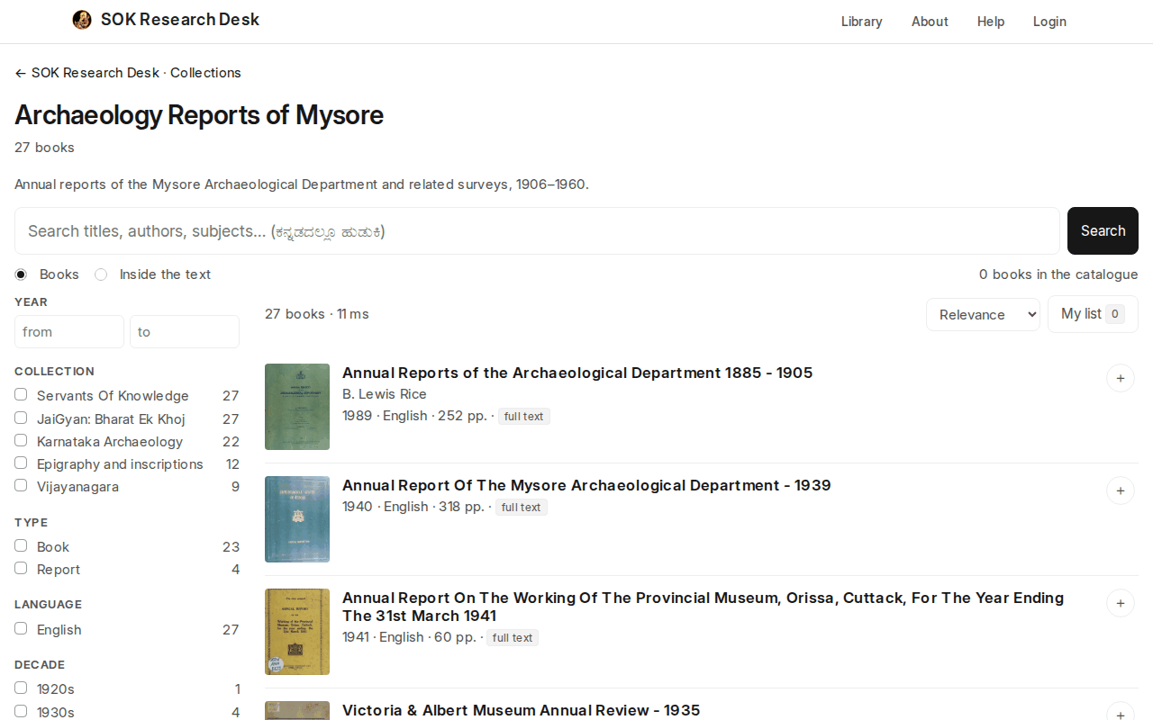
Task: Open Provincial Museum Orissa Cuttack annual report title
Action: pos(703,607)
